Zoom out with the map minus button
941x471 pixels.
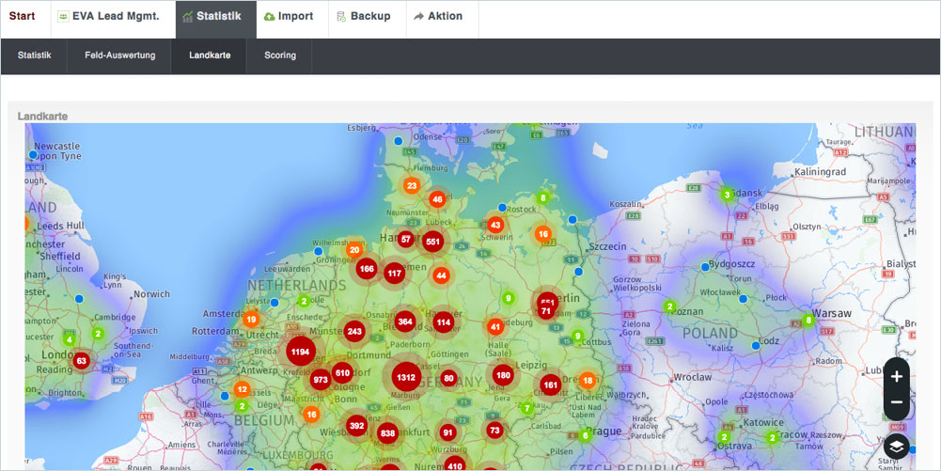[x=896, y=402]
